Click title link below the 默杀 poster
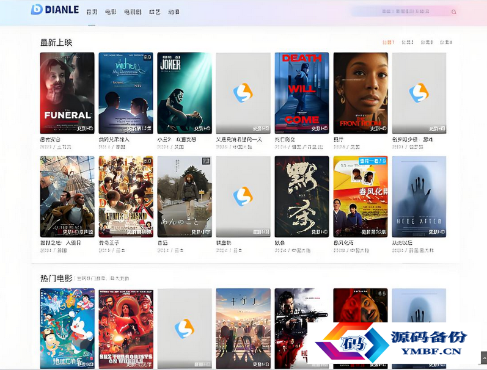Viewport: 487px width, 370px height. 280,242
